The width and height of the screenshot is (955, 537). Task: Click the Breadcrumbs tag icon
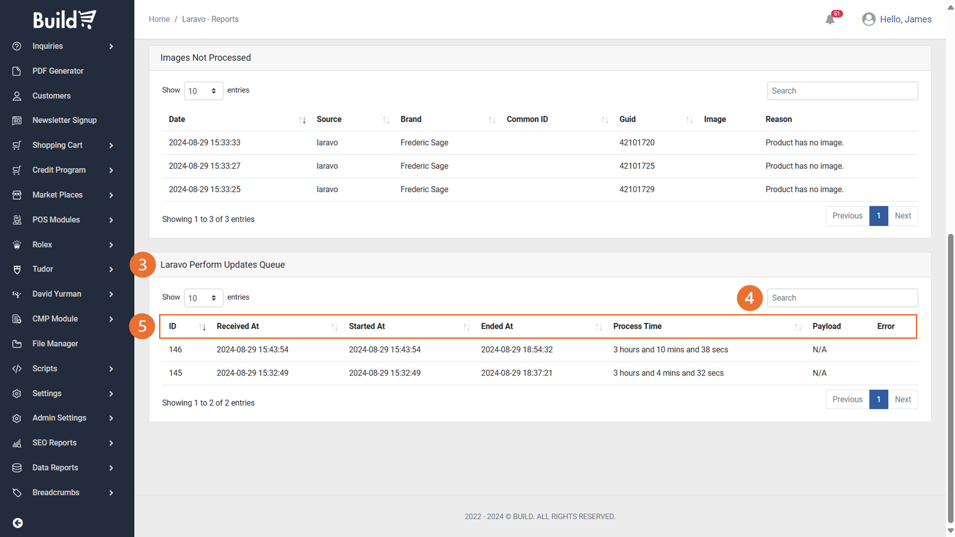point(17,493)
